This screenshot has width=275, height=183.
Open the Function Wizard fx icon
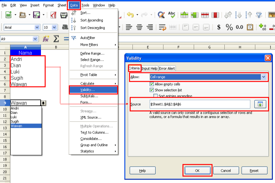tap(46, 39)
